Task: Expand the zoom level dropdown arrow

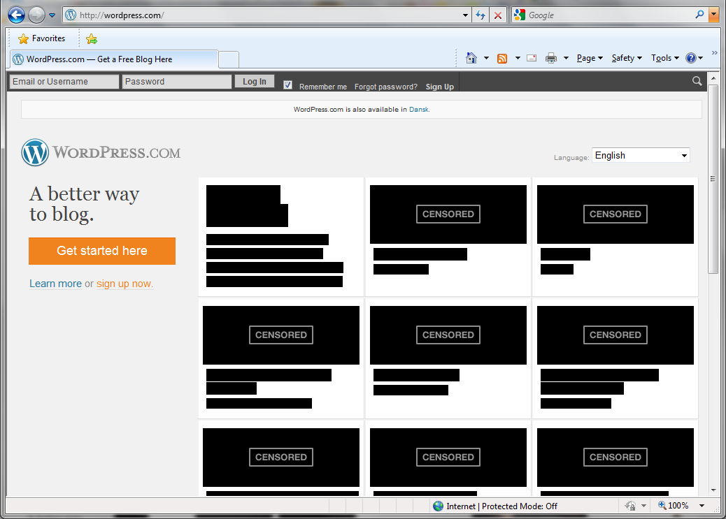Action: pos(702,506)
